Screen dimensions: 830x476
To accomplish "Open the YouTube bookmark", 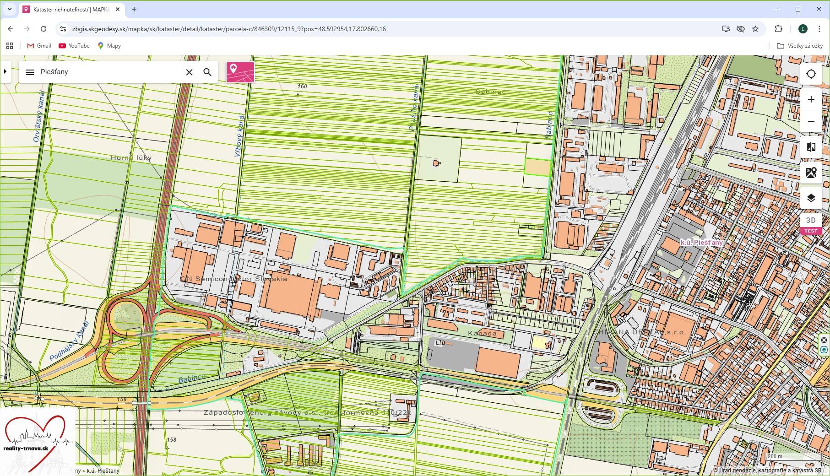I will [x=74, y=46].
